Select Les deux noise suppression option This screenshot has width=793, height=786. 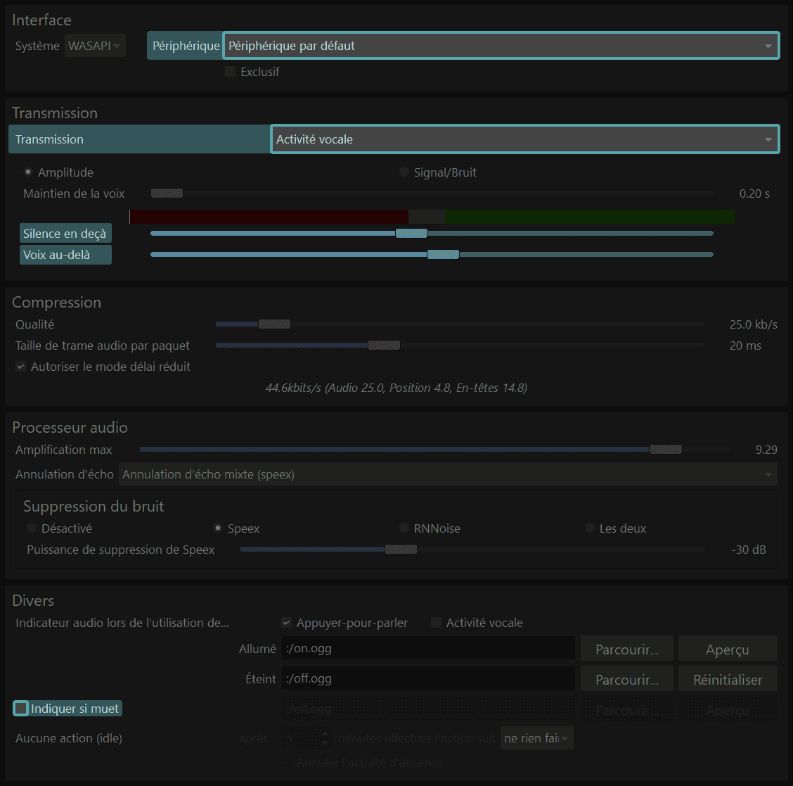pos(590,528)
